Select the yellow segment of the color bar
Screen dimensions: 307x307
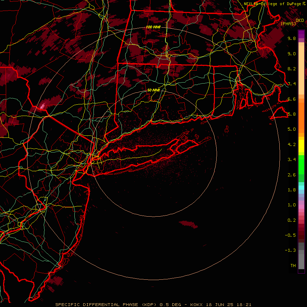coord(301,146)
